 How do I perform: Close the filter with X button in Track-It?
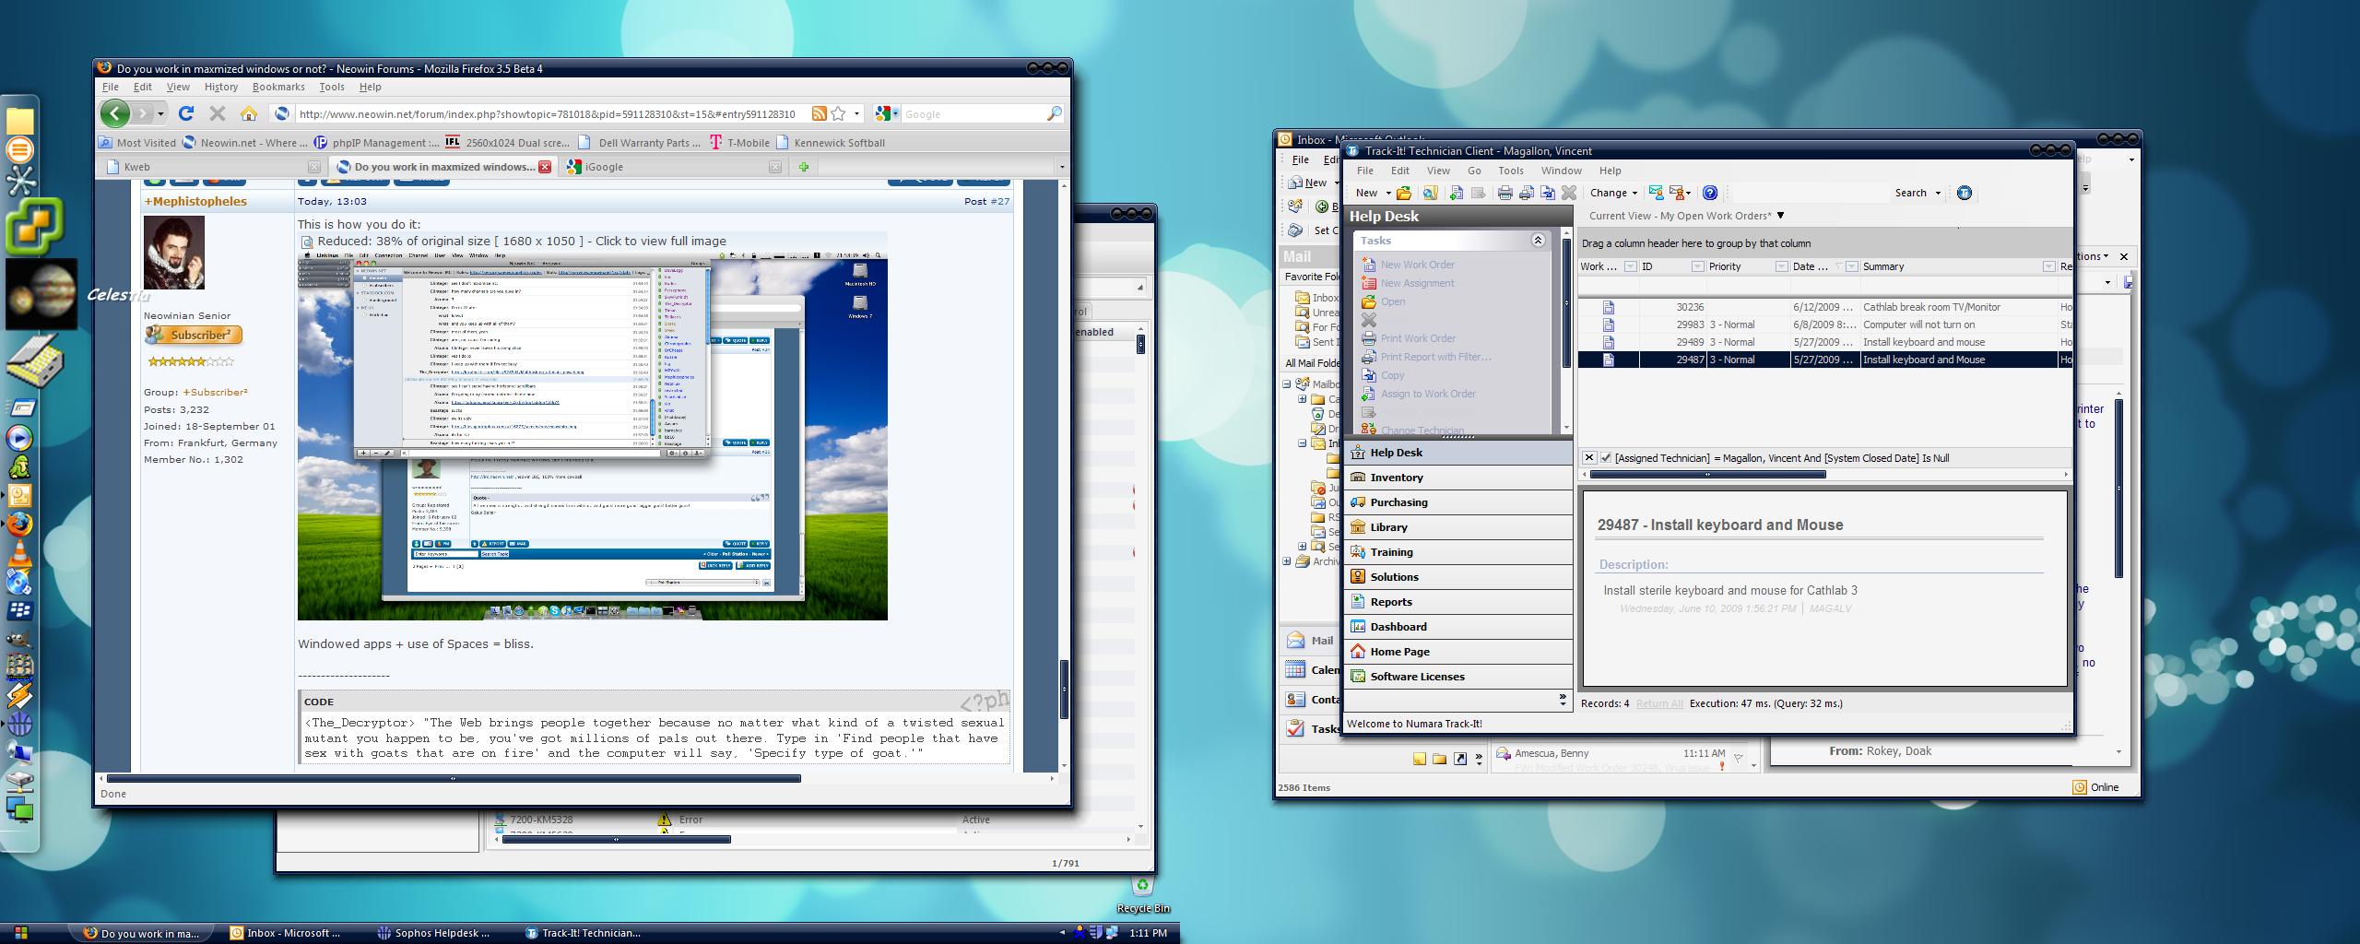click(x=1589, y=458)
